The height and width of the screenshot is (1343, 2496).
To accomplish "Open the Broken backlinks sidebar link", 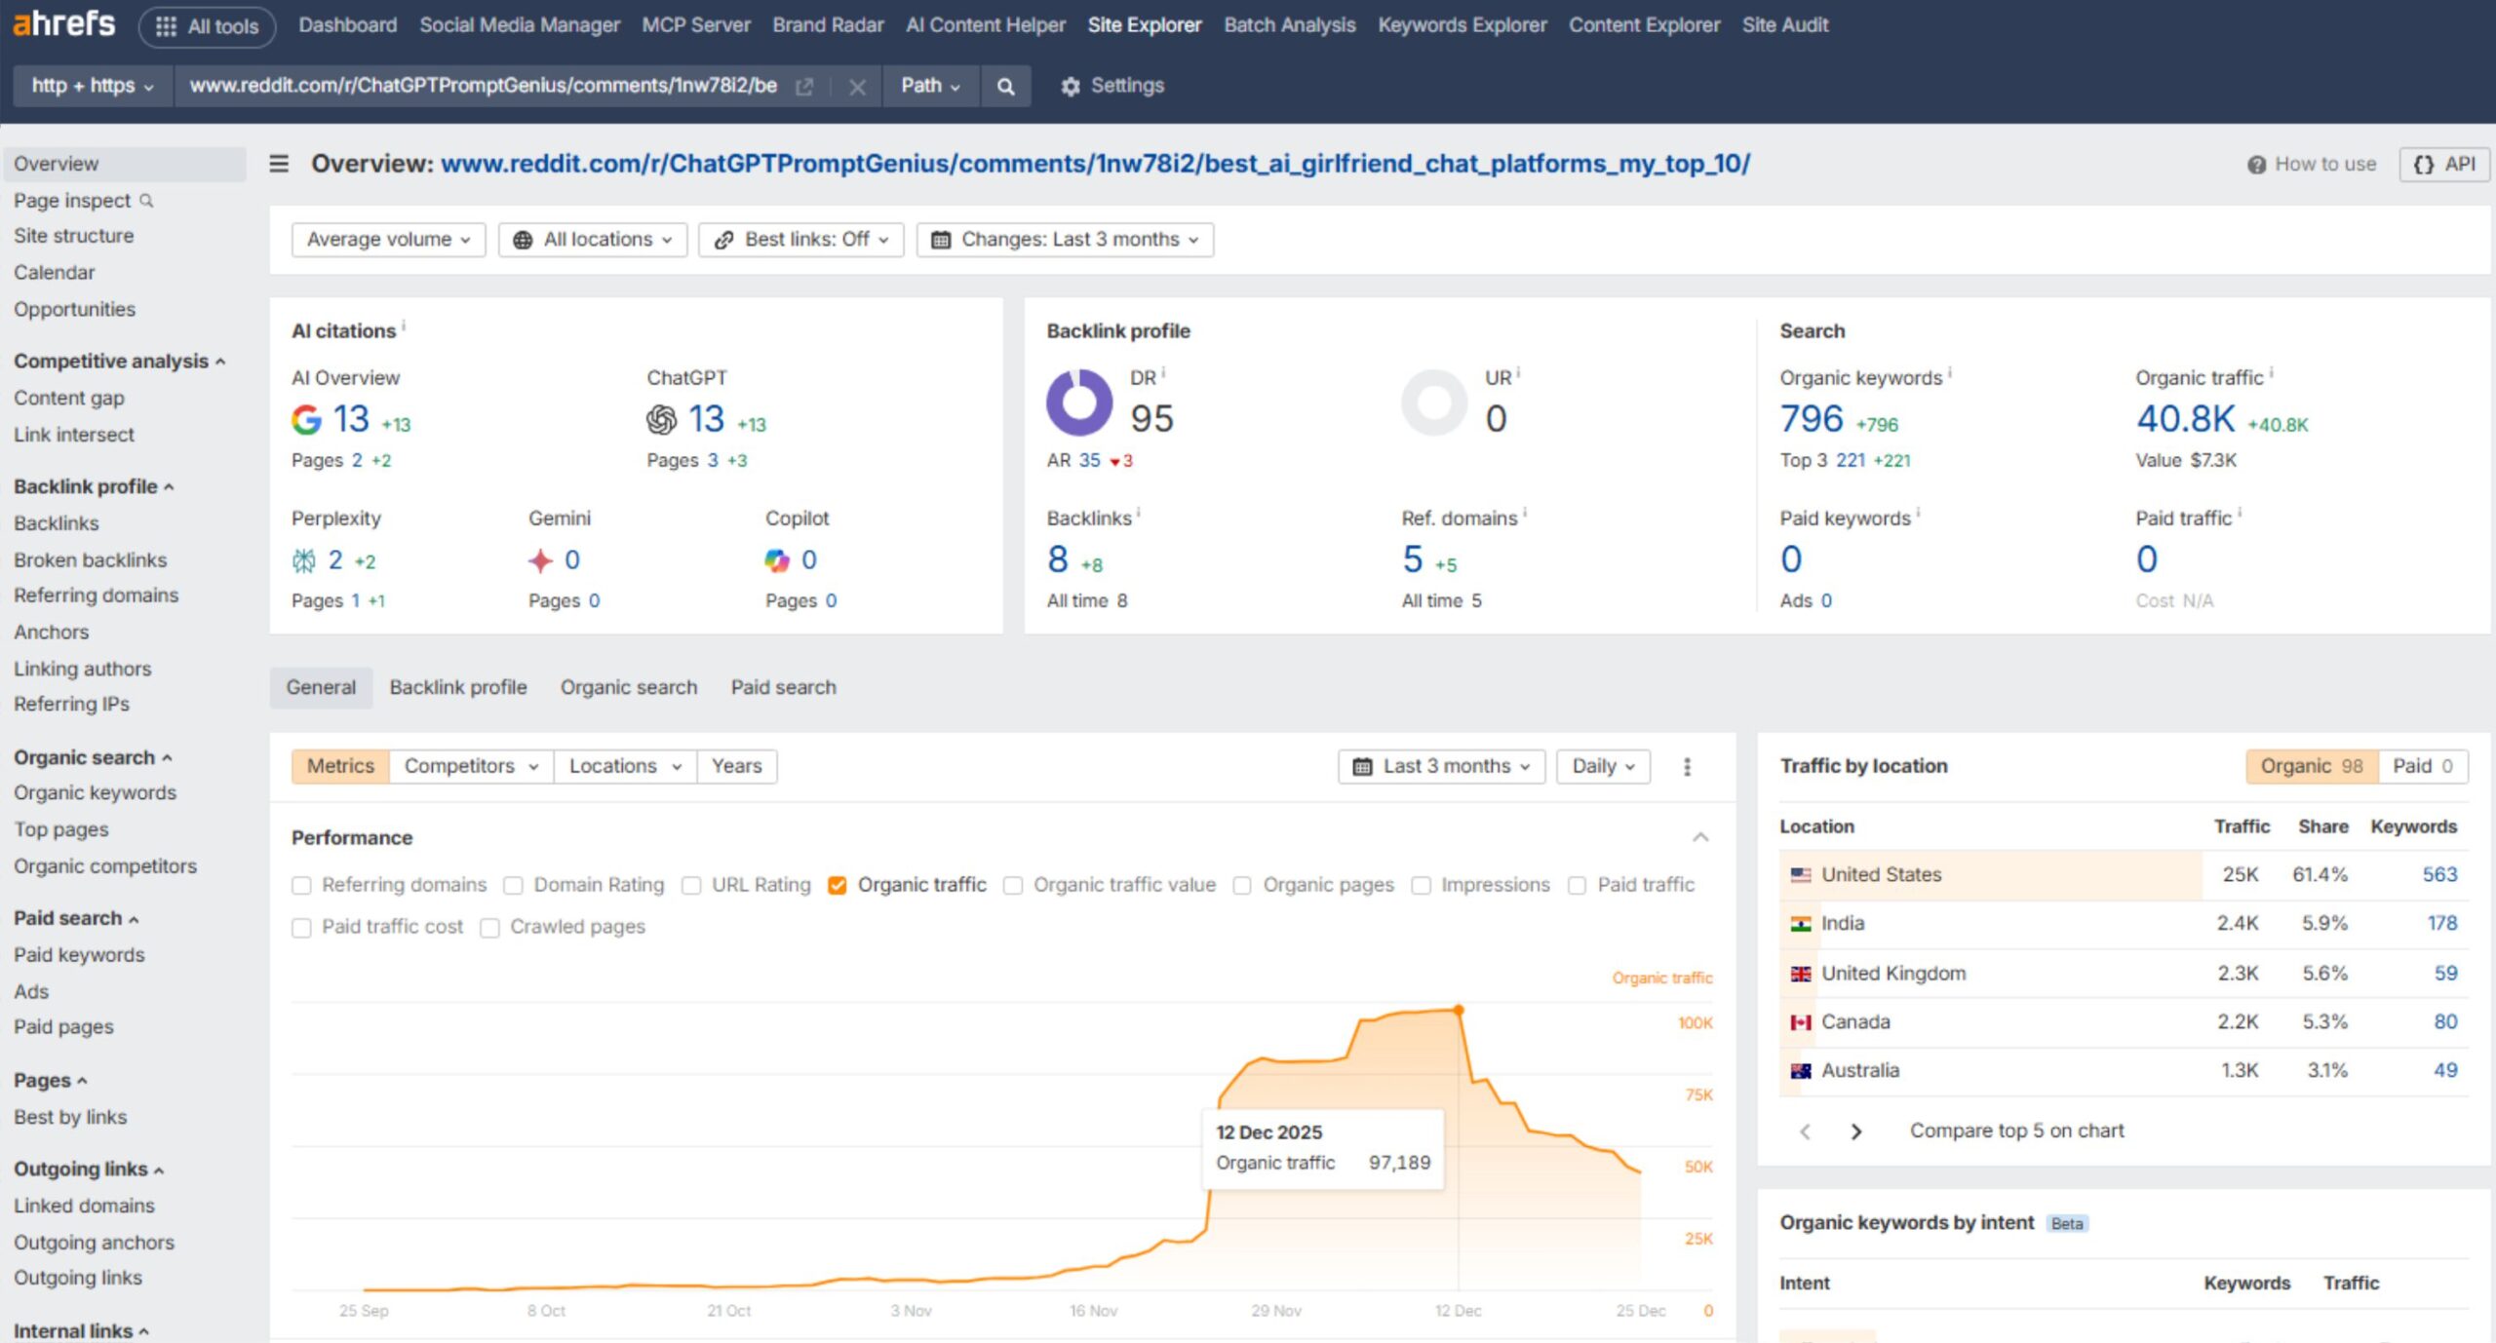I will pyautogui.click(x=90, y=559).
